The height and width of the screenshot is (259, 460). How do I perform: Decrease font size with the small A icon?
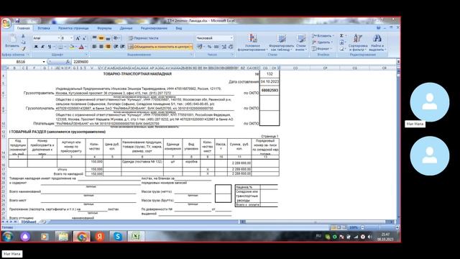[x=84, y=38]
